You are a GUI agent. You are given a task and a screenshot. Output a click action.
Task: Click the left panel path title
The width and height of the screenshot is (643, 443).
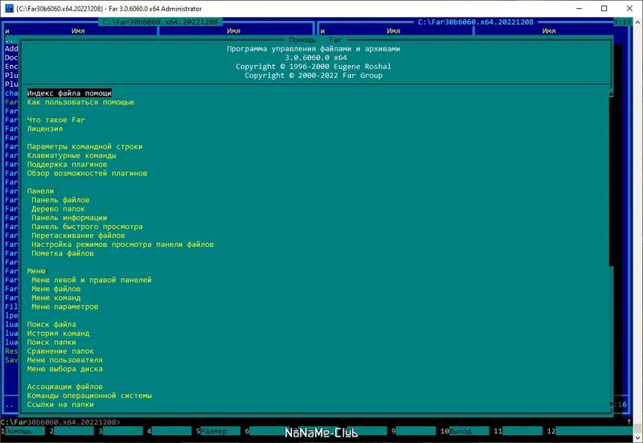coord(160,23)
